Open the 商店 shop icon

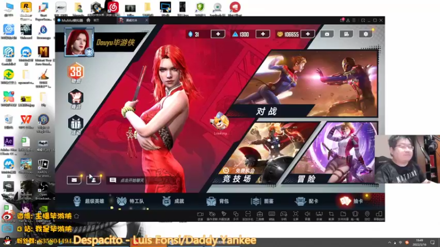tap(76, 99)
